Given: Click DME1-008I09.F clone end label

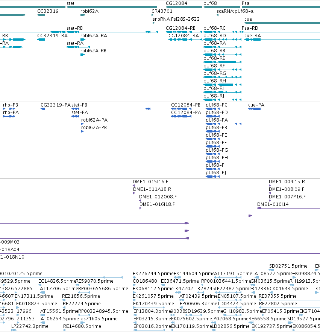Looking at the screenshot, I should 287,189.
